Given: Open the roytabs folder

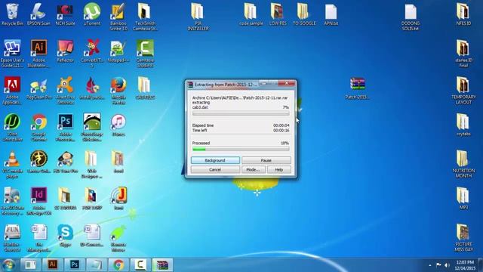Looking at the screenshot, I should coord(463,125).
